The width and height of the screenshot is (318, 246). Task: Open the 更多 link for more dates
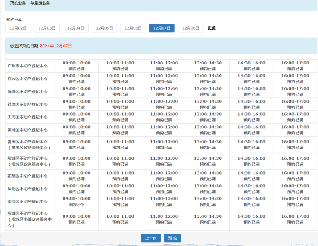(x=211, y=28)
